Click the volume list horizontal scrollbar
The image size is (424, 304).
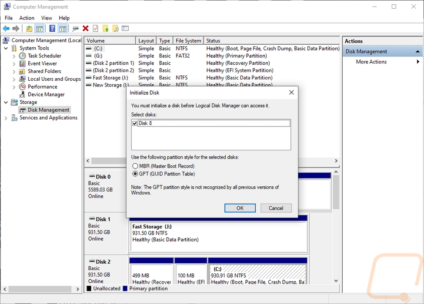209,161
